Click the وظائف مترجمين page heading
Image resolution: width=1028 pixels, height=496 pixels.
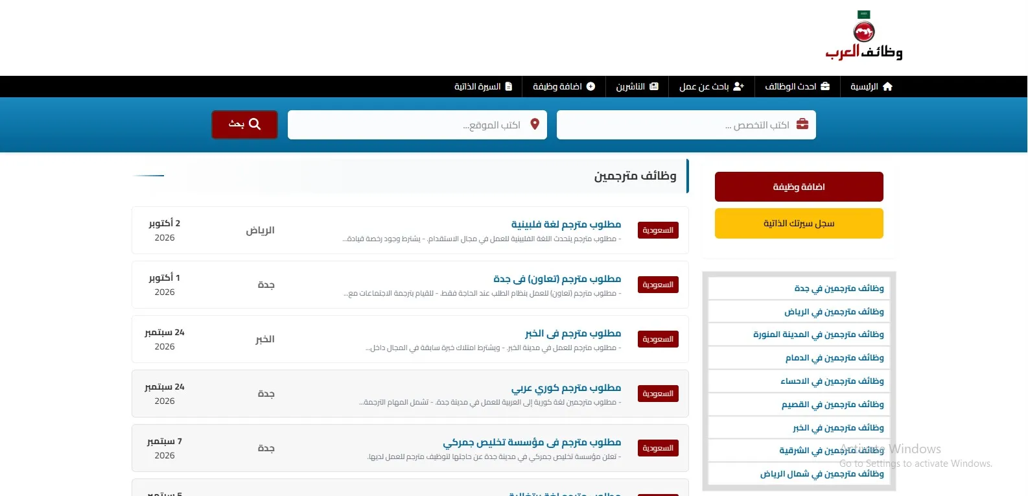tap(635, 176)
